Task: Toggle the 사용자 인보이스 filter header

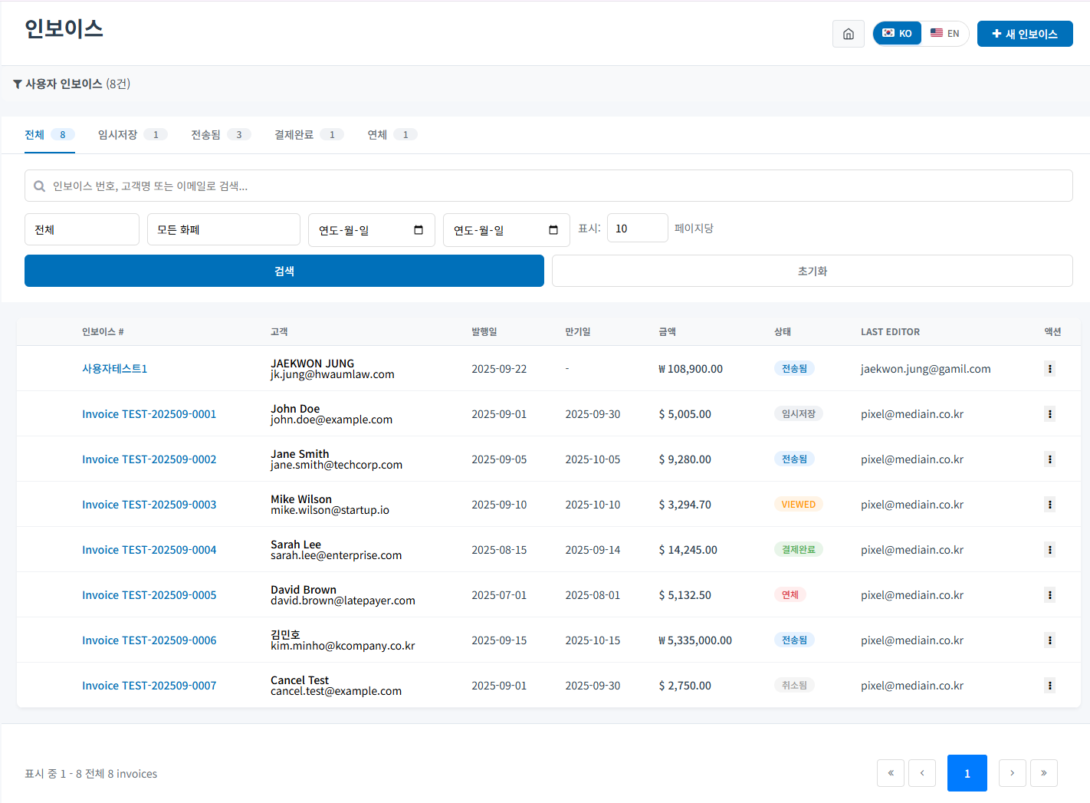Action: coord(72,84)
